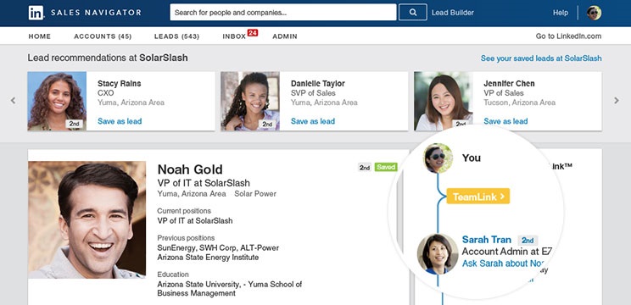This screenshot has height=305, width=631.
Task: Click See your saved leads at SolarSlash
Action: coord(541,58)
